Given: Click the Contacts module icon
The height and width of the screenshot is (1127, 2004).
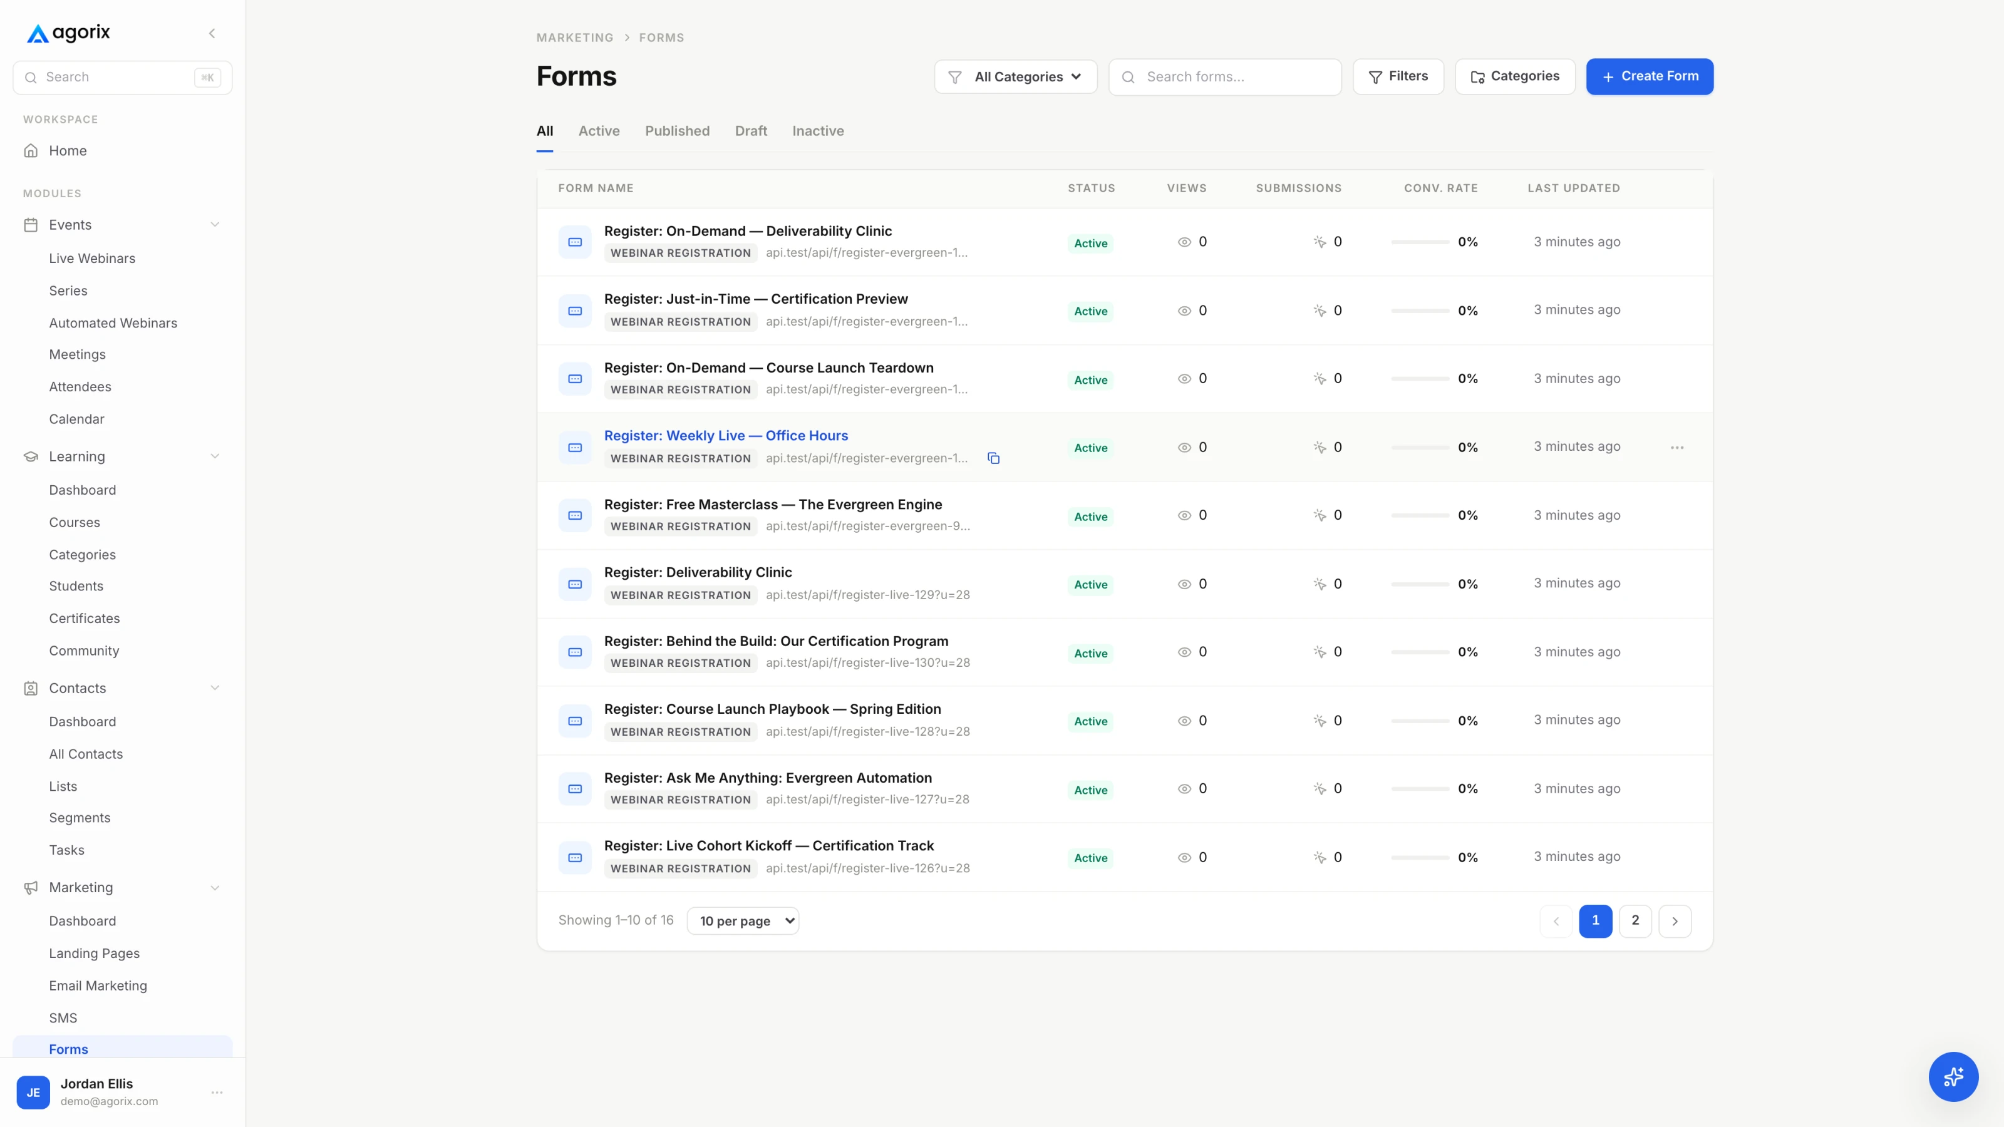Looking at the screenshot, I should [x=31, y=688].
